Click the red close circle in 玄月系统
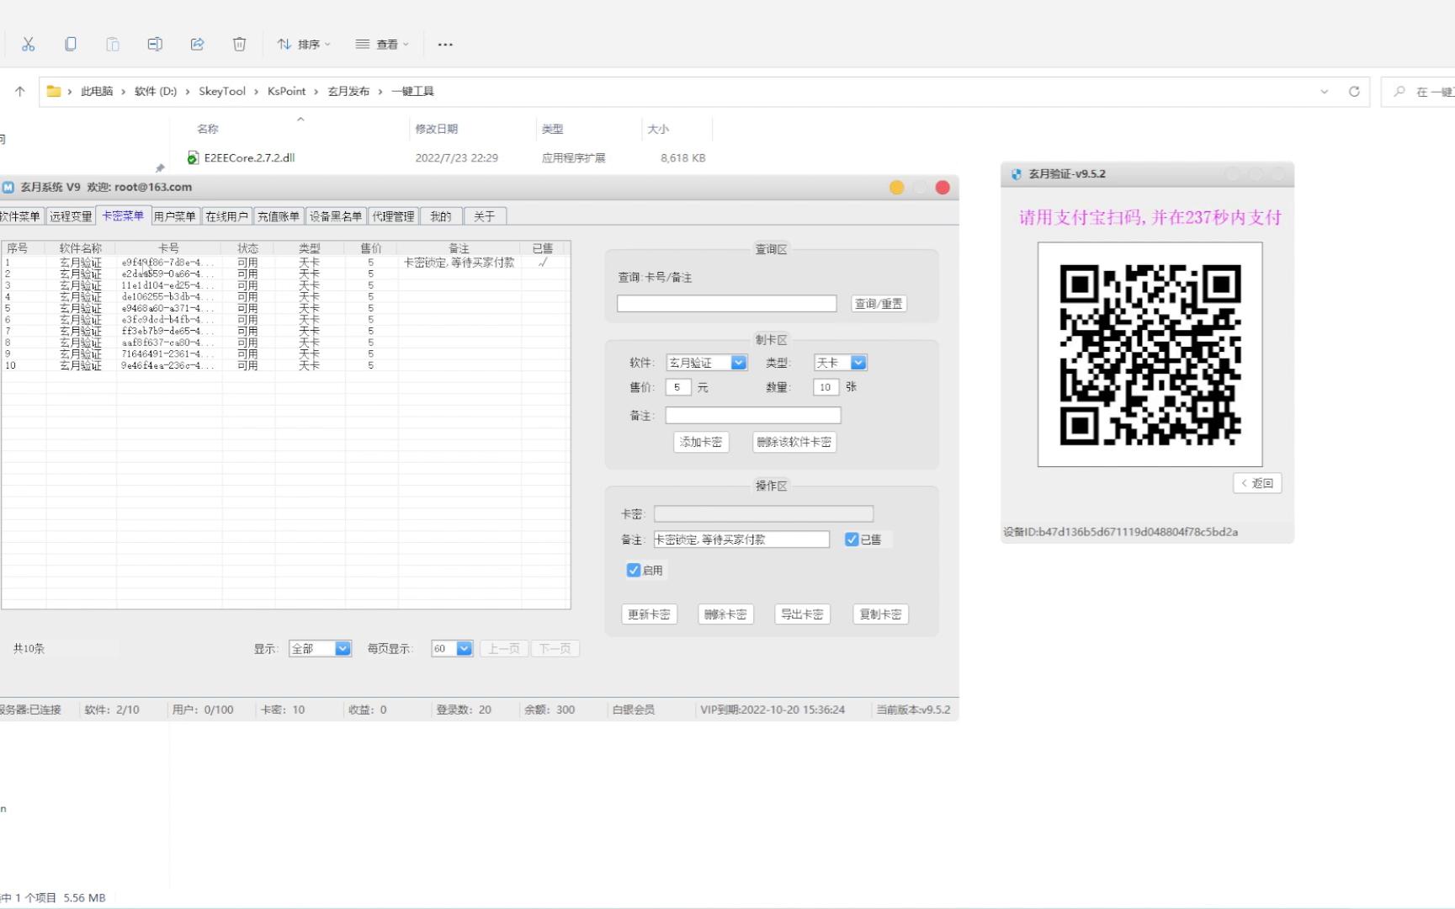This screenshot has width=1455, height=909. coord(943,188)
